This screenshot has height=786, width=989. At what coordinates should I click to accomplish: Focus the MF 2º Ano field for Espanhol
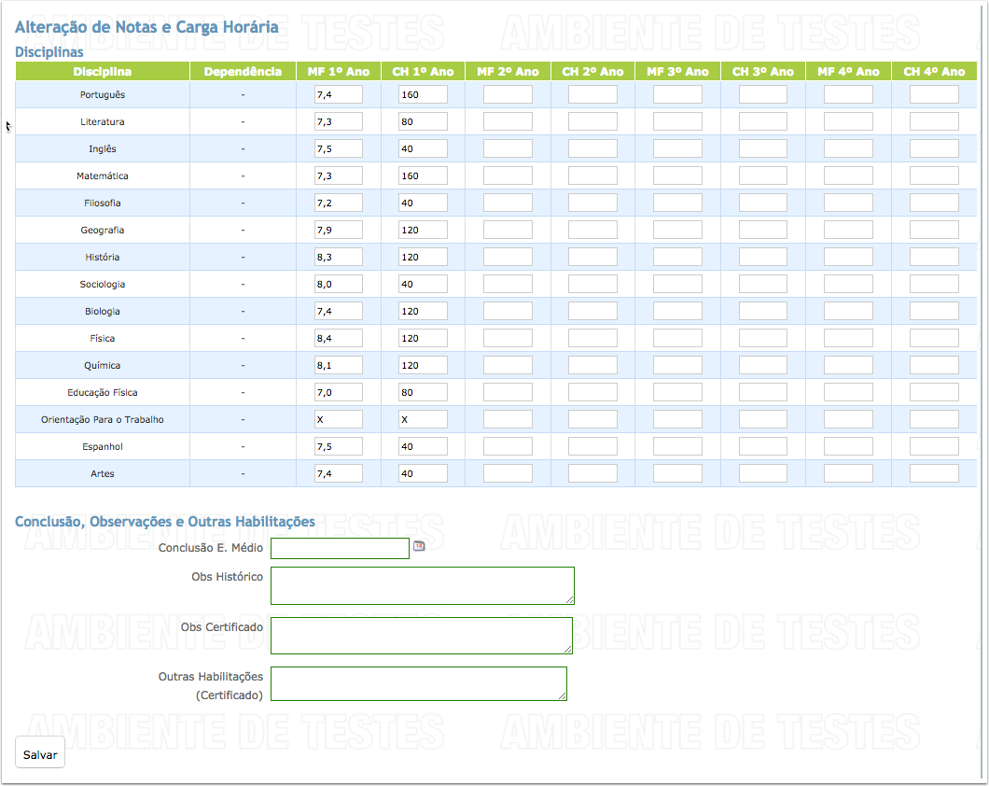click(508, 447)
